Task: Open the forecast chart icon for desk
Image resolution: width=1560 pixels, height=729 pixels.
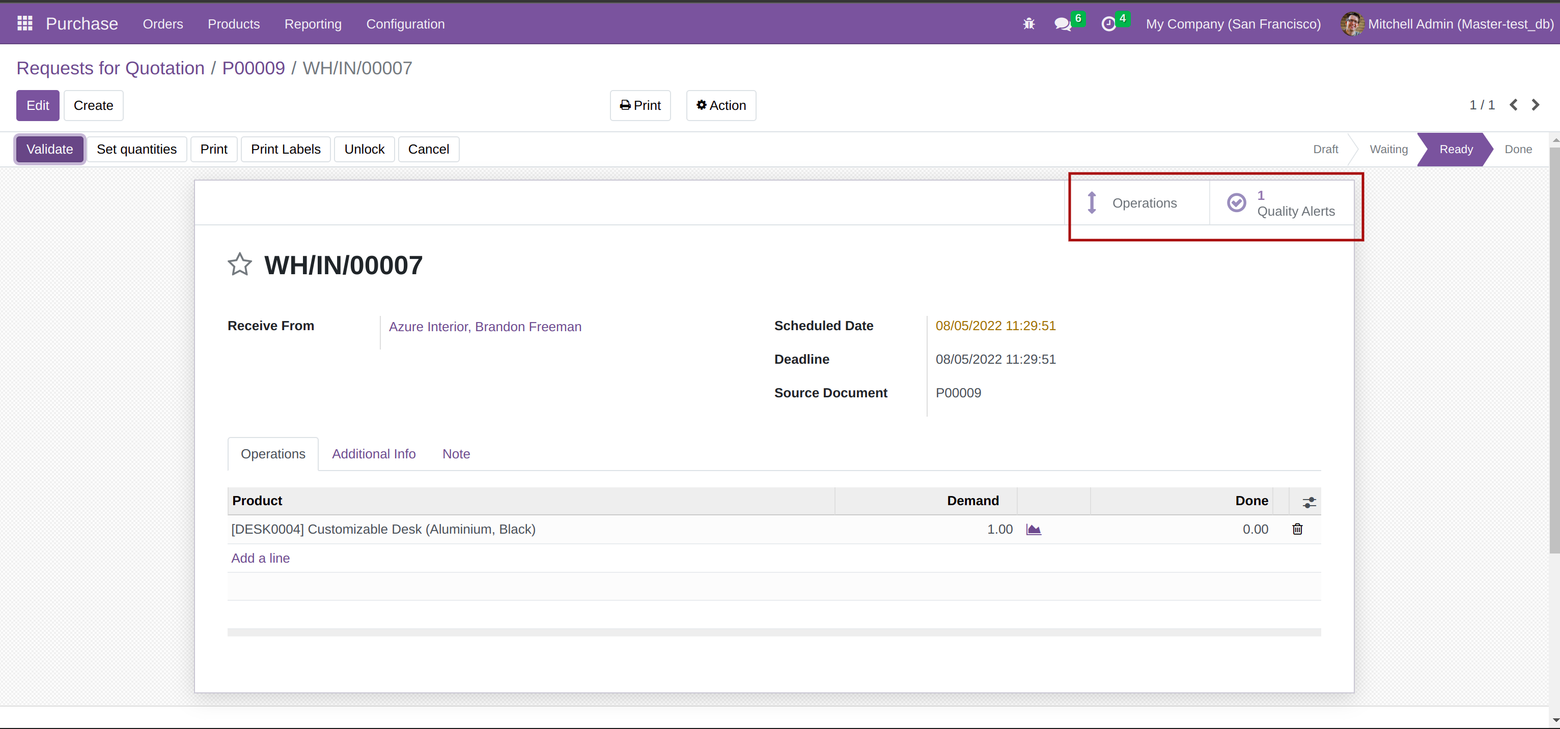Action: (x=1033, y=530)
